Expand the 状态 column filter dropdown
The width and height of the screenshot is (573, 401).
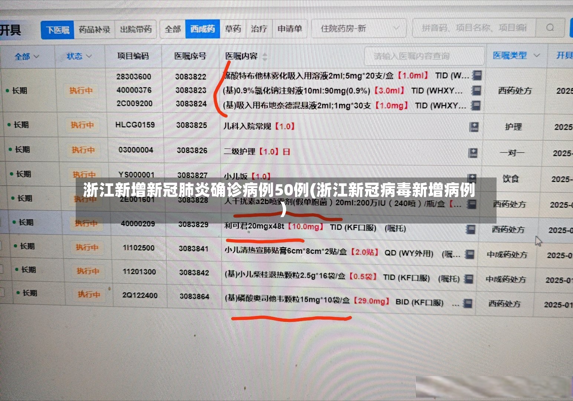point(79,56)
